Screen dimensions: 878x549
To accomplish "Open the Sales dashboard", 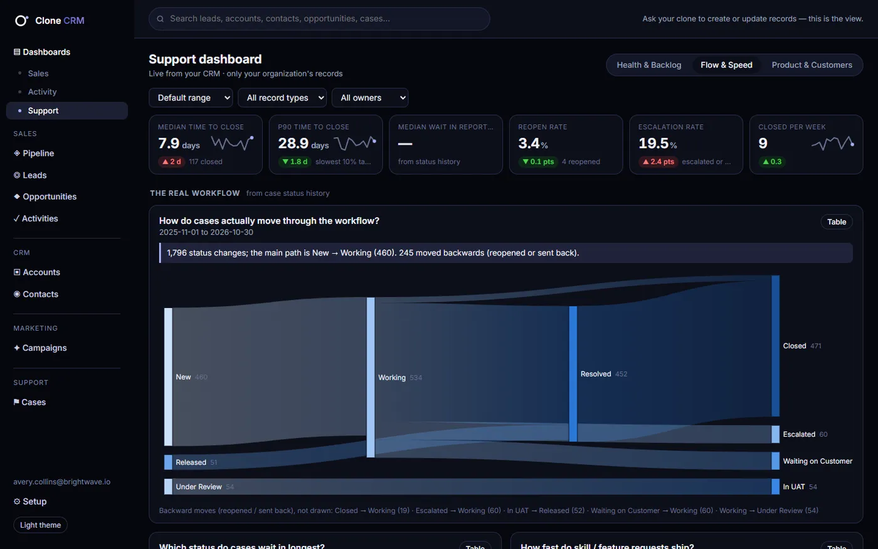I will [x=38, y=73].
